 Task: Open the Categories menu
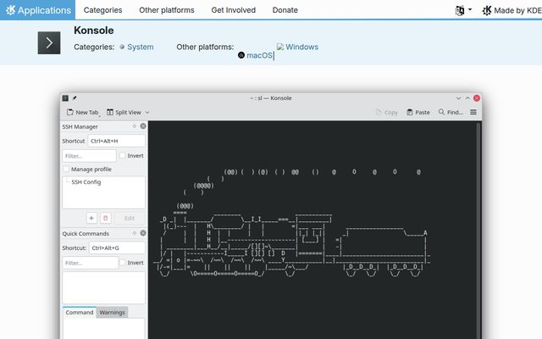(102, 10)
